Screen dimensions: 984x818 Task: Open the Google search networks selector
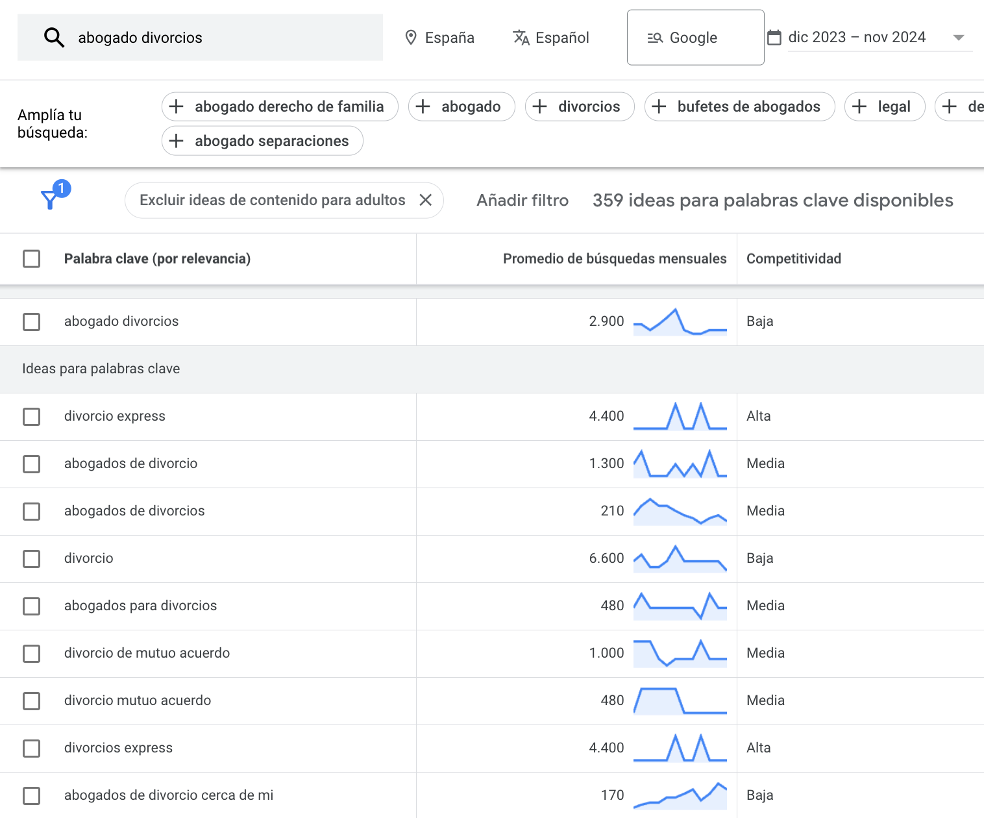(695, 38)
